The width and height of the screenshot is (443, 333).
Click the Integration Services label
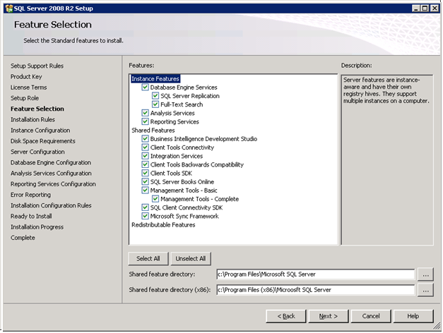coord(177,156)
